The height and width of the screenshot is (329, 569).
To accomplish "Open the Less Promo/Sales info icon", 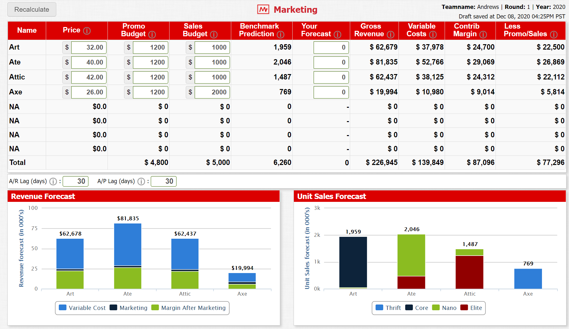I will [x=554, y=34].
